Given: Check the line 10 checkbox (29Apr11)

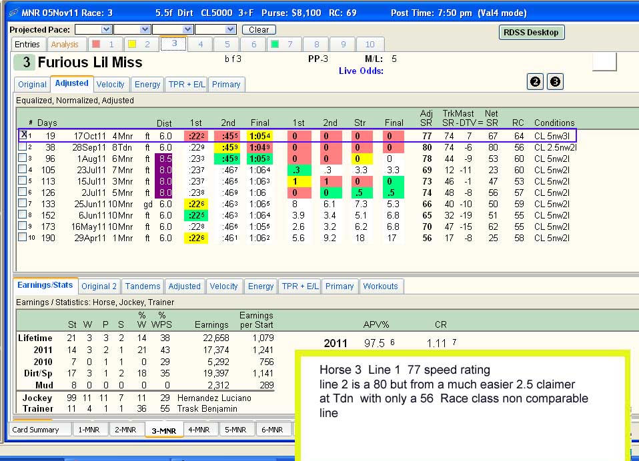Looking at the screenshot, I should tap(23, 237).
